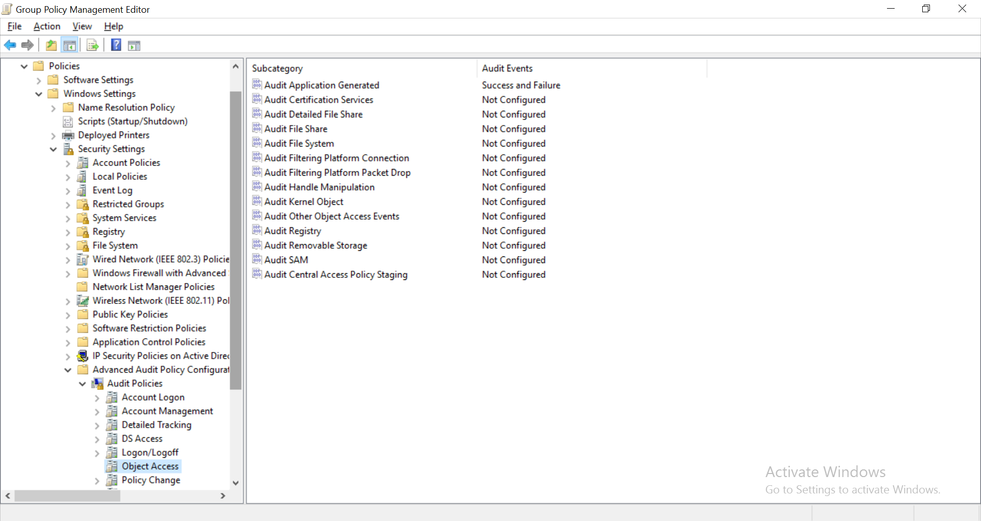The width and height of the screenshot is (981, 521).
Task: Select Object Access under Audit Policies
Action: pos(150,466)
